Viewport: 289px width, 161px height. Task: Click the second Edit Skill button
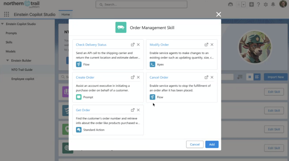point(274,111)
